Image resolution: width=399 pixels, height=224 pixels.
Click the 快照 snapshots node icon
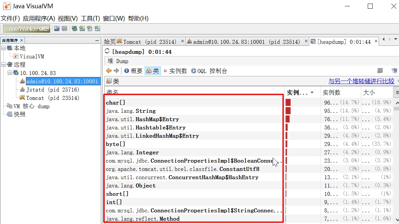point(10,114)
